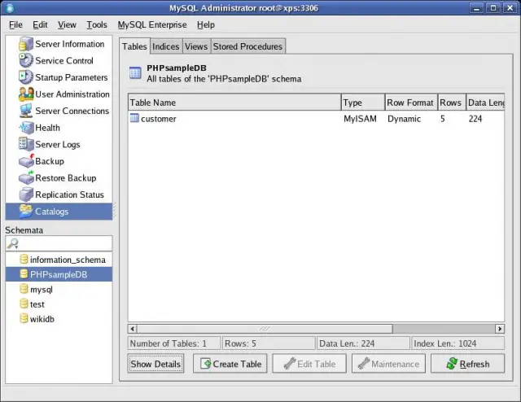The image size is (521, 402).
Task: Open the Tools menu
Action: point(97,25)
